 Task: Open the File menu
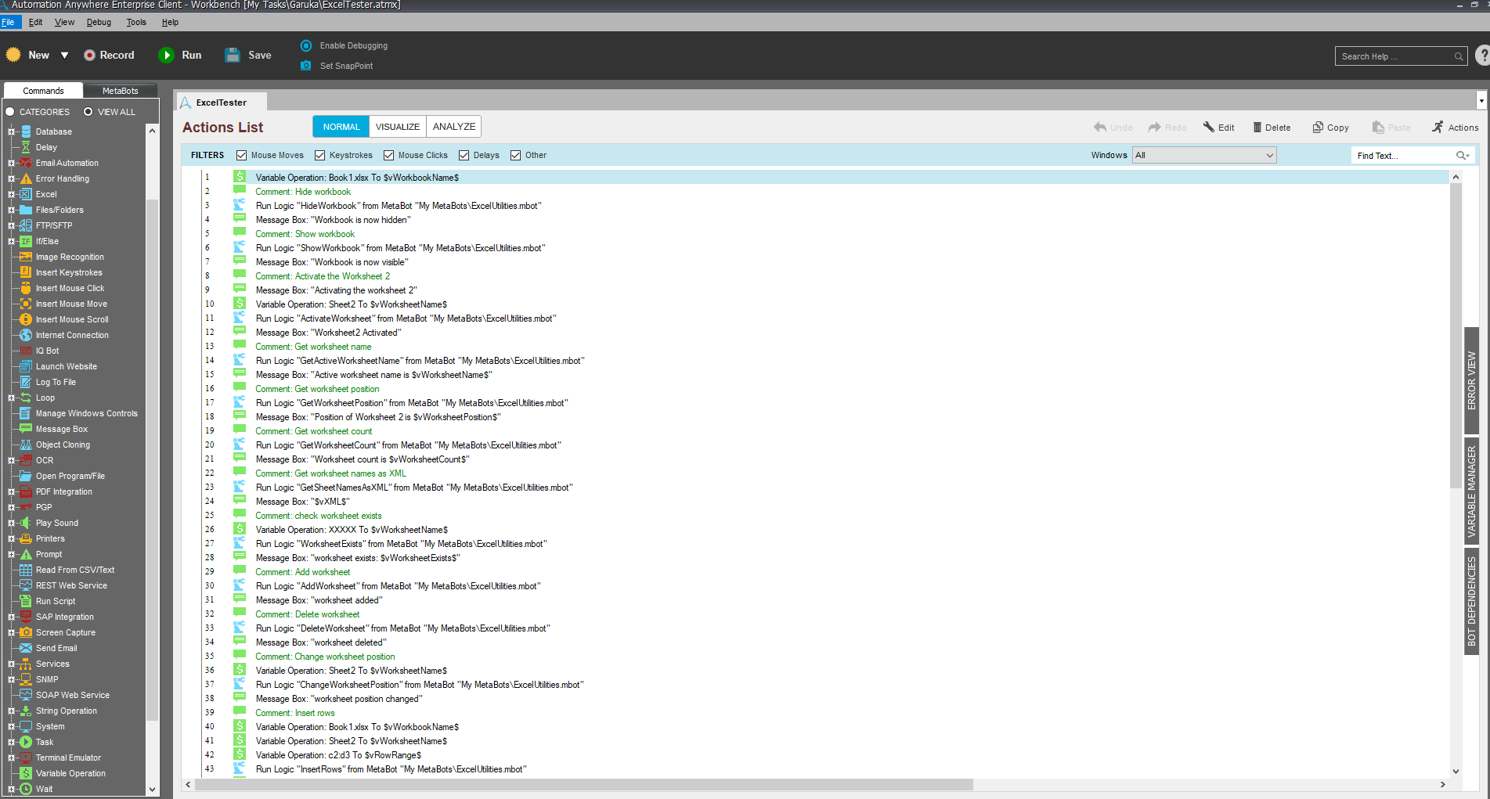coord(9,22)
